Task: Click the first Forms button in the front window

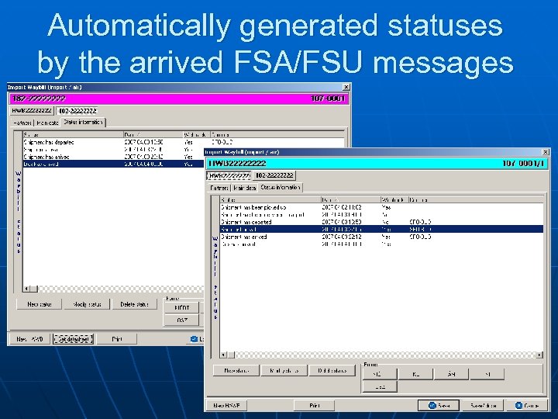Action: click(379, 374)
